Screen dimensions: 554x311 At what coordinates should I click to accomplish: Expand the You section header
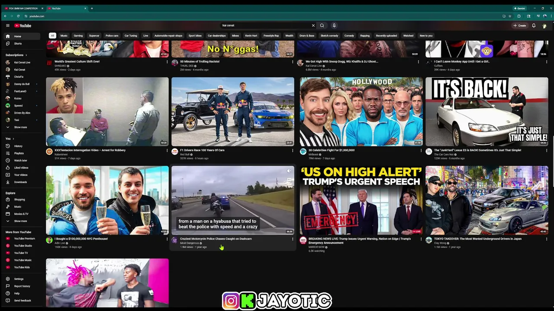coord(10,139)
